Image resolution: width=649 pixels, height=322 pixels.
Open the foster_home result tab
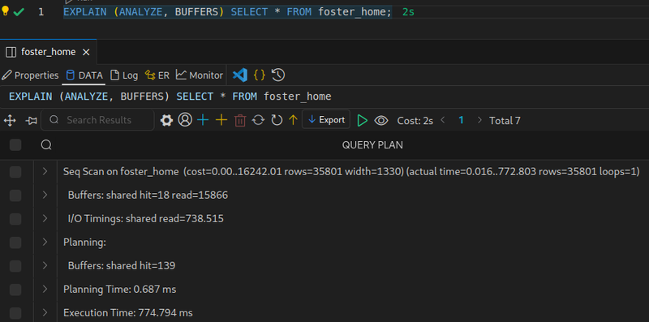48,52
